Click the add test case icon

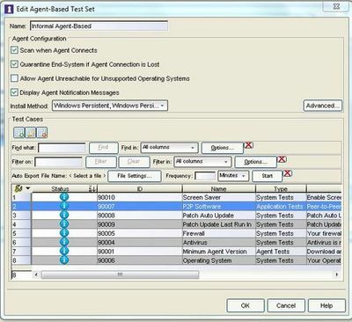point(19,133)
